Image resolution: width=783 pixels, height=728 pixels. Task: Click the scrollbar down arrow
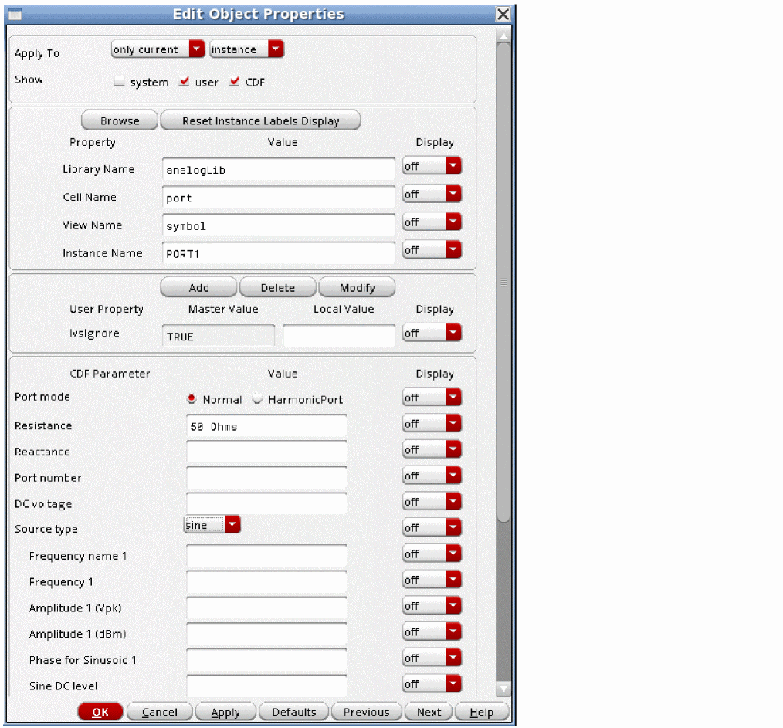(503, 689)
